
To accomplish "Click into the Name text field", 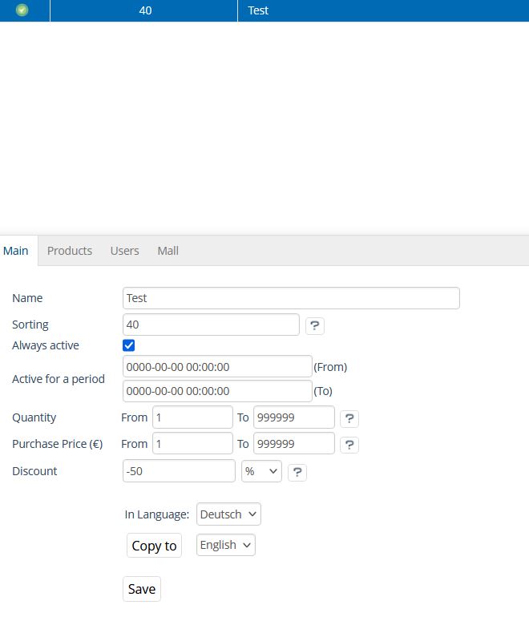I will (291, 298).
